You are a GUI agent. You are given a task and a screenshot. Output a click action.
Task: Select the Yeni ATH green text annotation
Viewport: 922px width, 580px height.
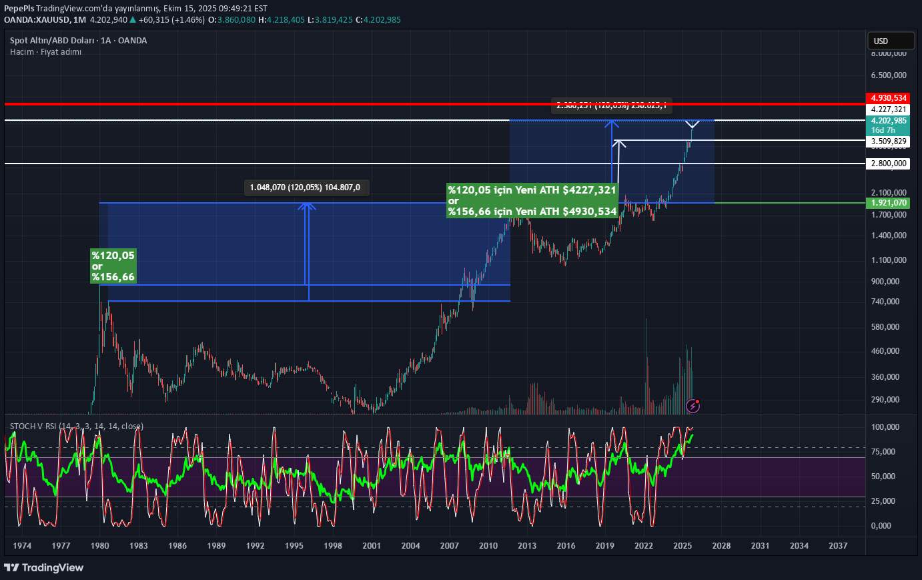[x=532, y=201]
